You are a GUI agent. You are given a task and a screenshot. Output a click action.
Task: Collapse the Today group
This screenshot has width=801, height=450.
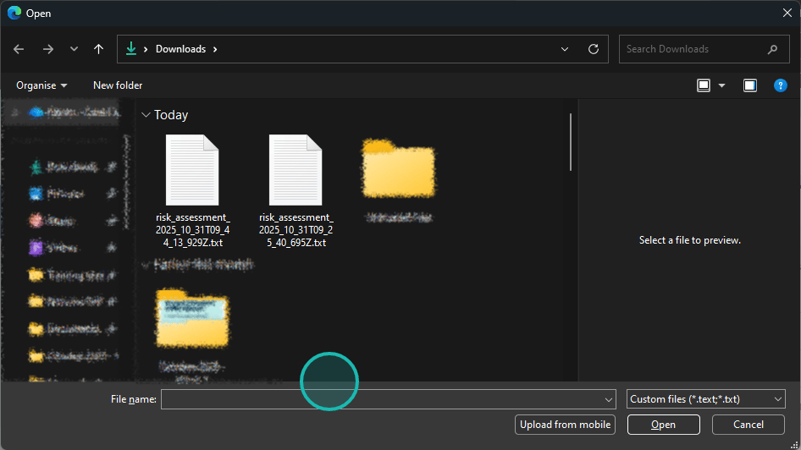(146, 115)
